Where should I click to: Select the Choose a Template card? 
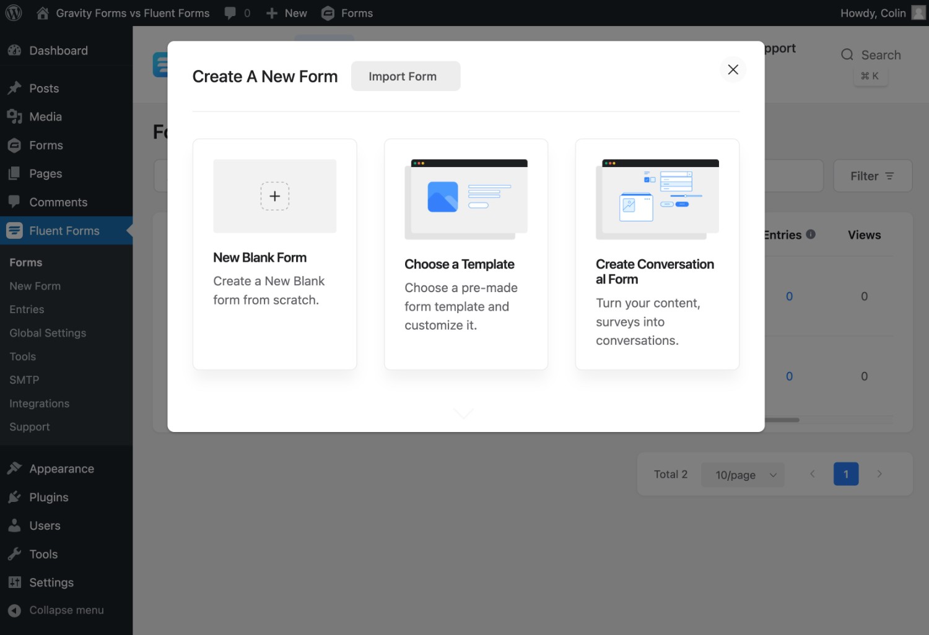click(466, 254)
